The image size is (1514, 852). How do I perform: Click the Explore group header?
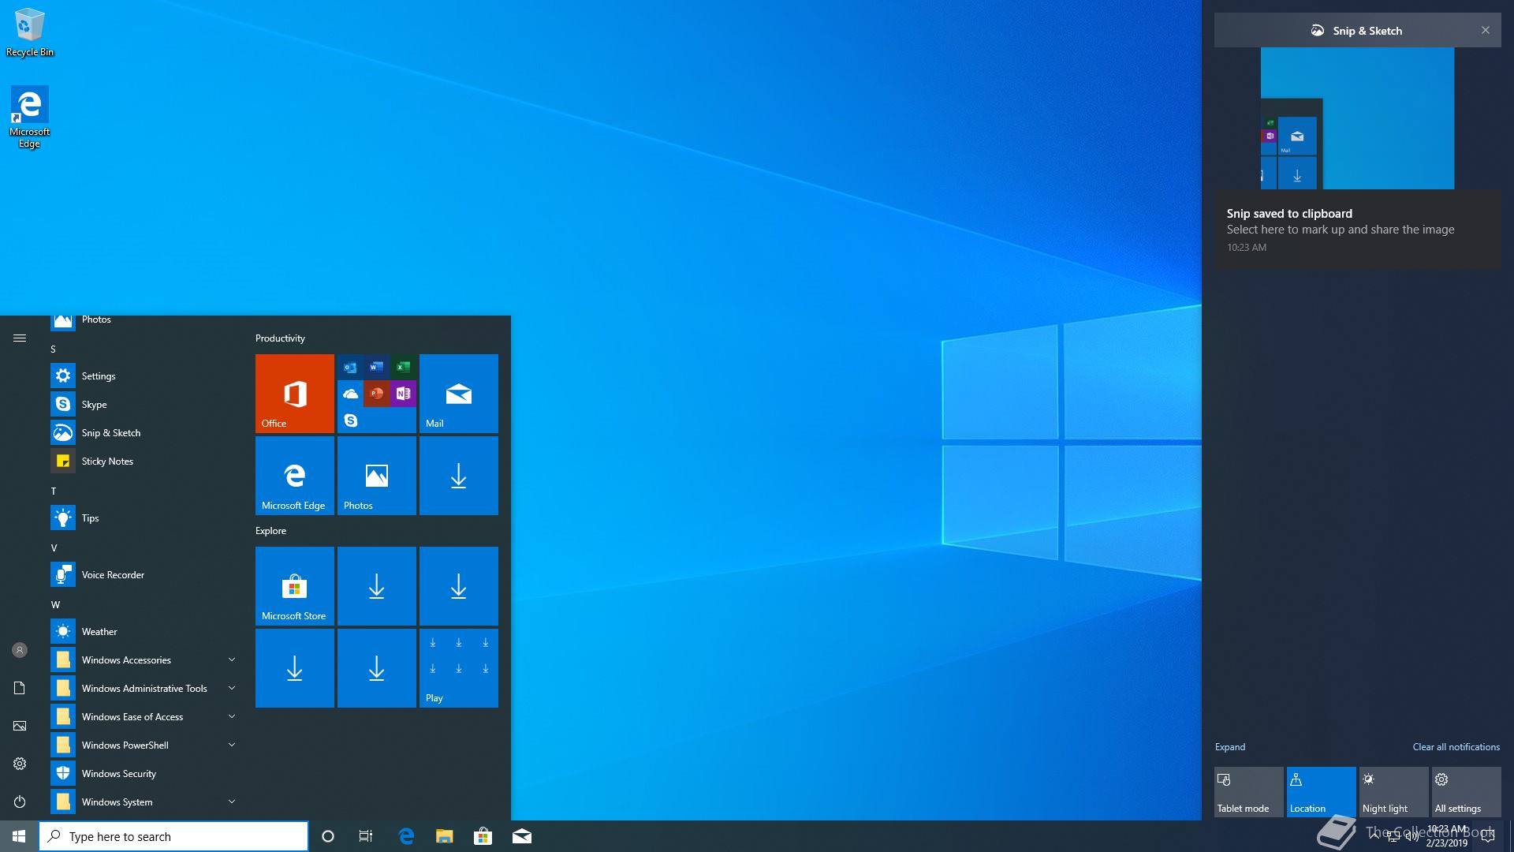[x=270, y=531]
